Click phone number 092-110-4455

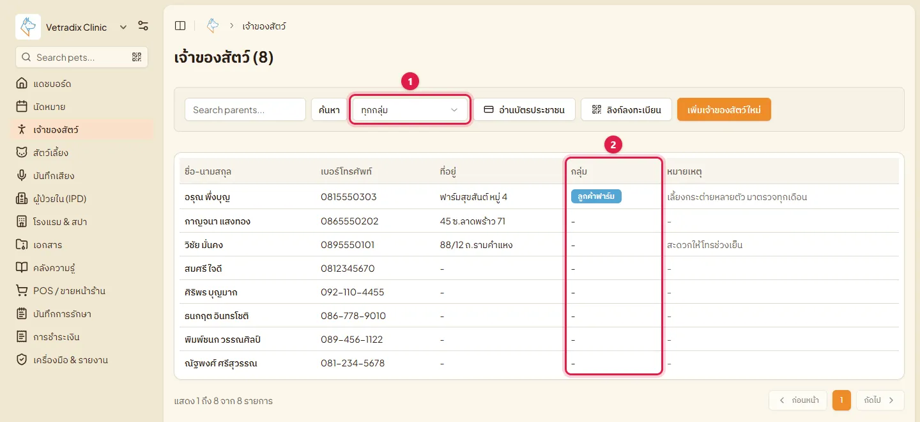pos(353,292)
